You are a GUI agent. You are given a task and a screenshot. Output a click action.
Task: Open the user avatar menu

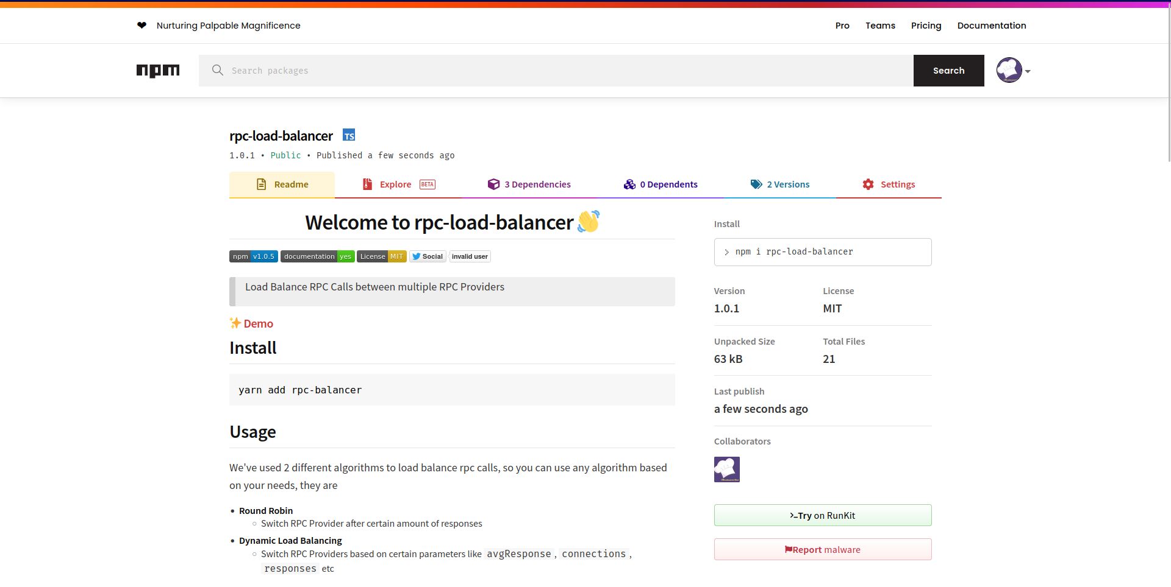[1009, 70]
